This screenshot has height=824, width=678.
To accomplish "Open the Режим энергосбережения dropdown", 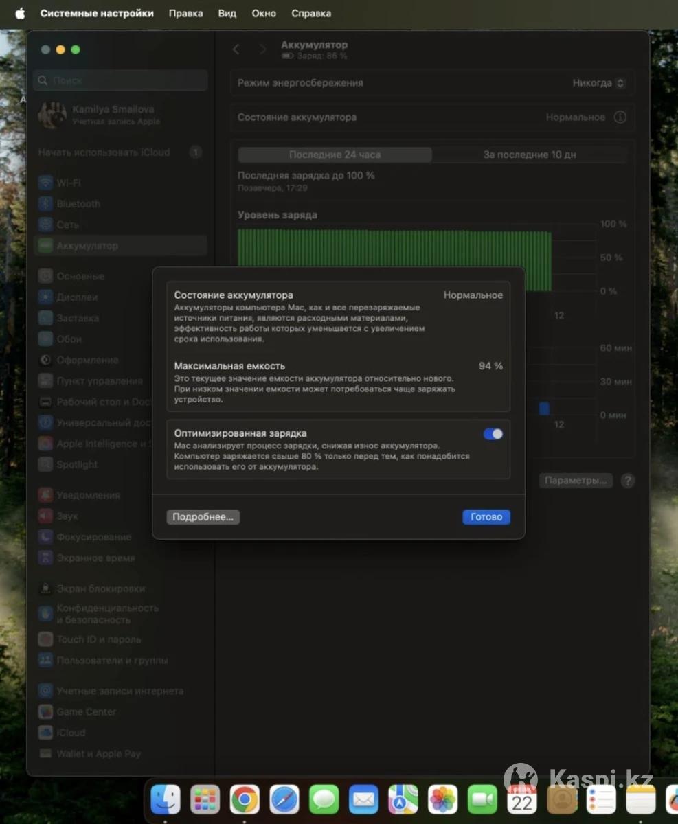I will pyautogui.click(x=599, y=83).
